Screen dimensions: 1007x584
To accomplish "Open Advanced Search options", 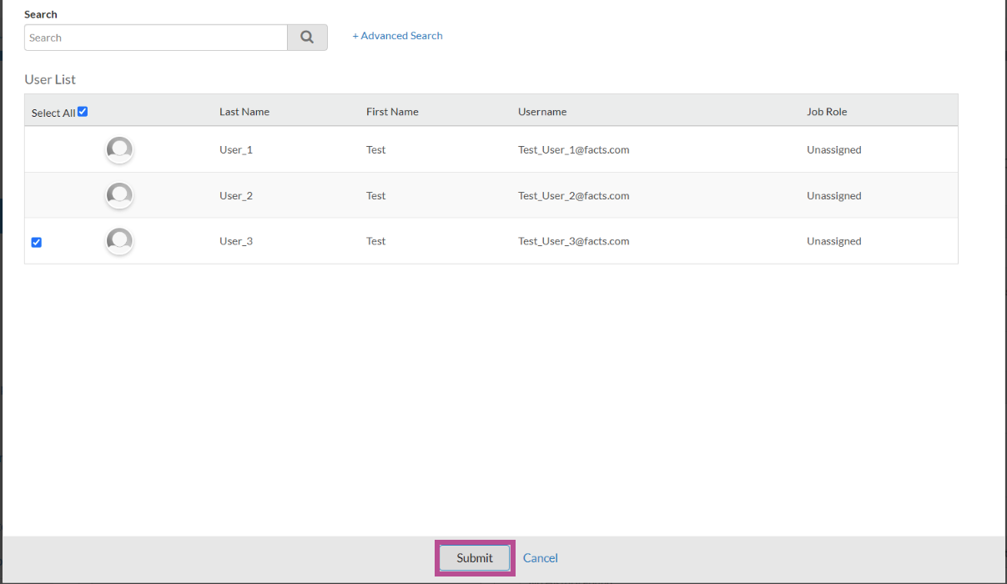I will tap(397, 36).
